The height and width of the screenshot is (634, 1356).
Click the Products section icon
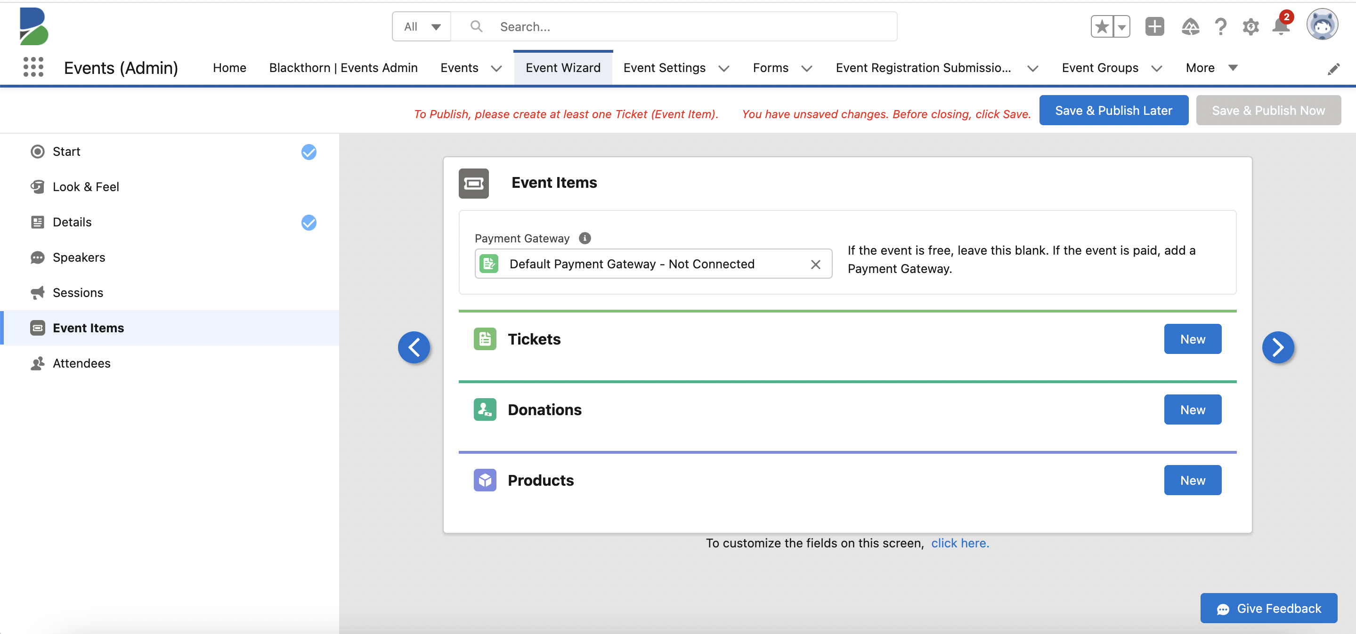click(x=484, y=480)
